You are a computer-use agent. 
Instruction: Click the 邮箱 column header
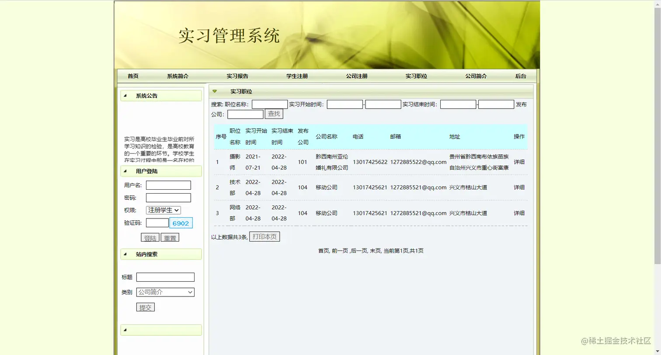396,137
